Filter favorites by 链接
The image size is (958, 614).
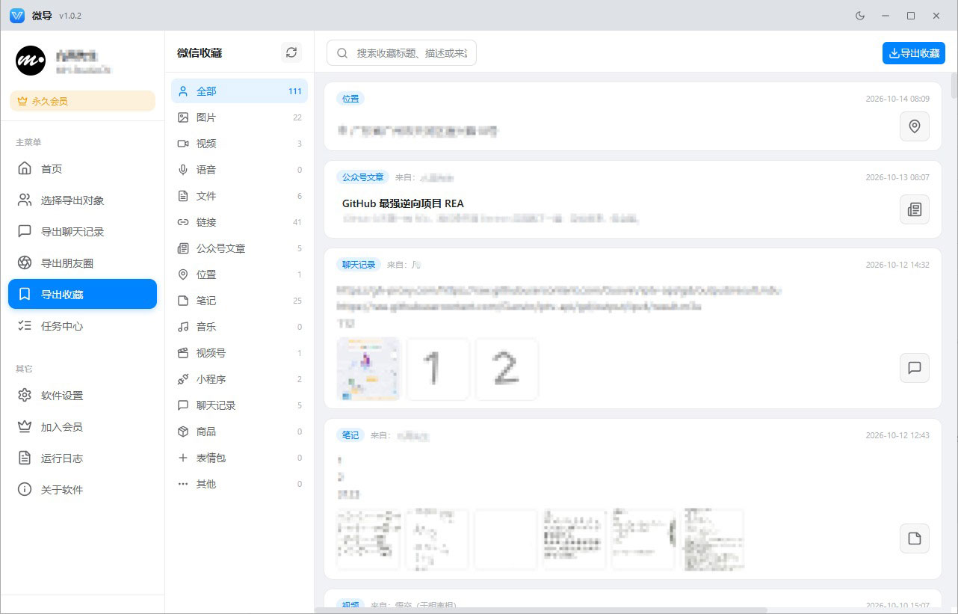pos(239,222)
